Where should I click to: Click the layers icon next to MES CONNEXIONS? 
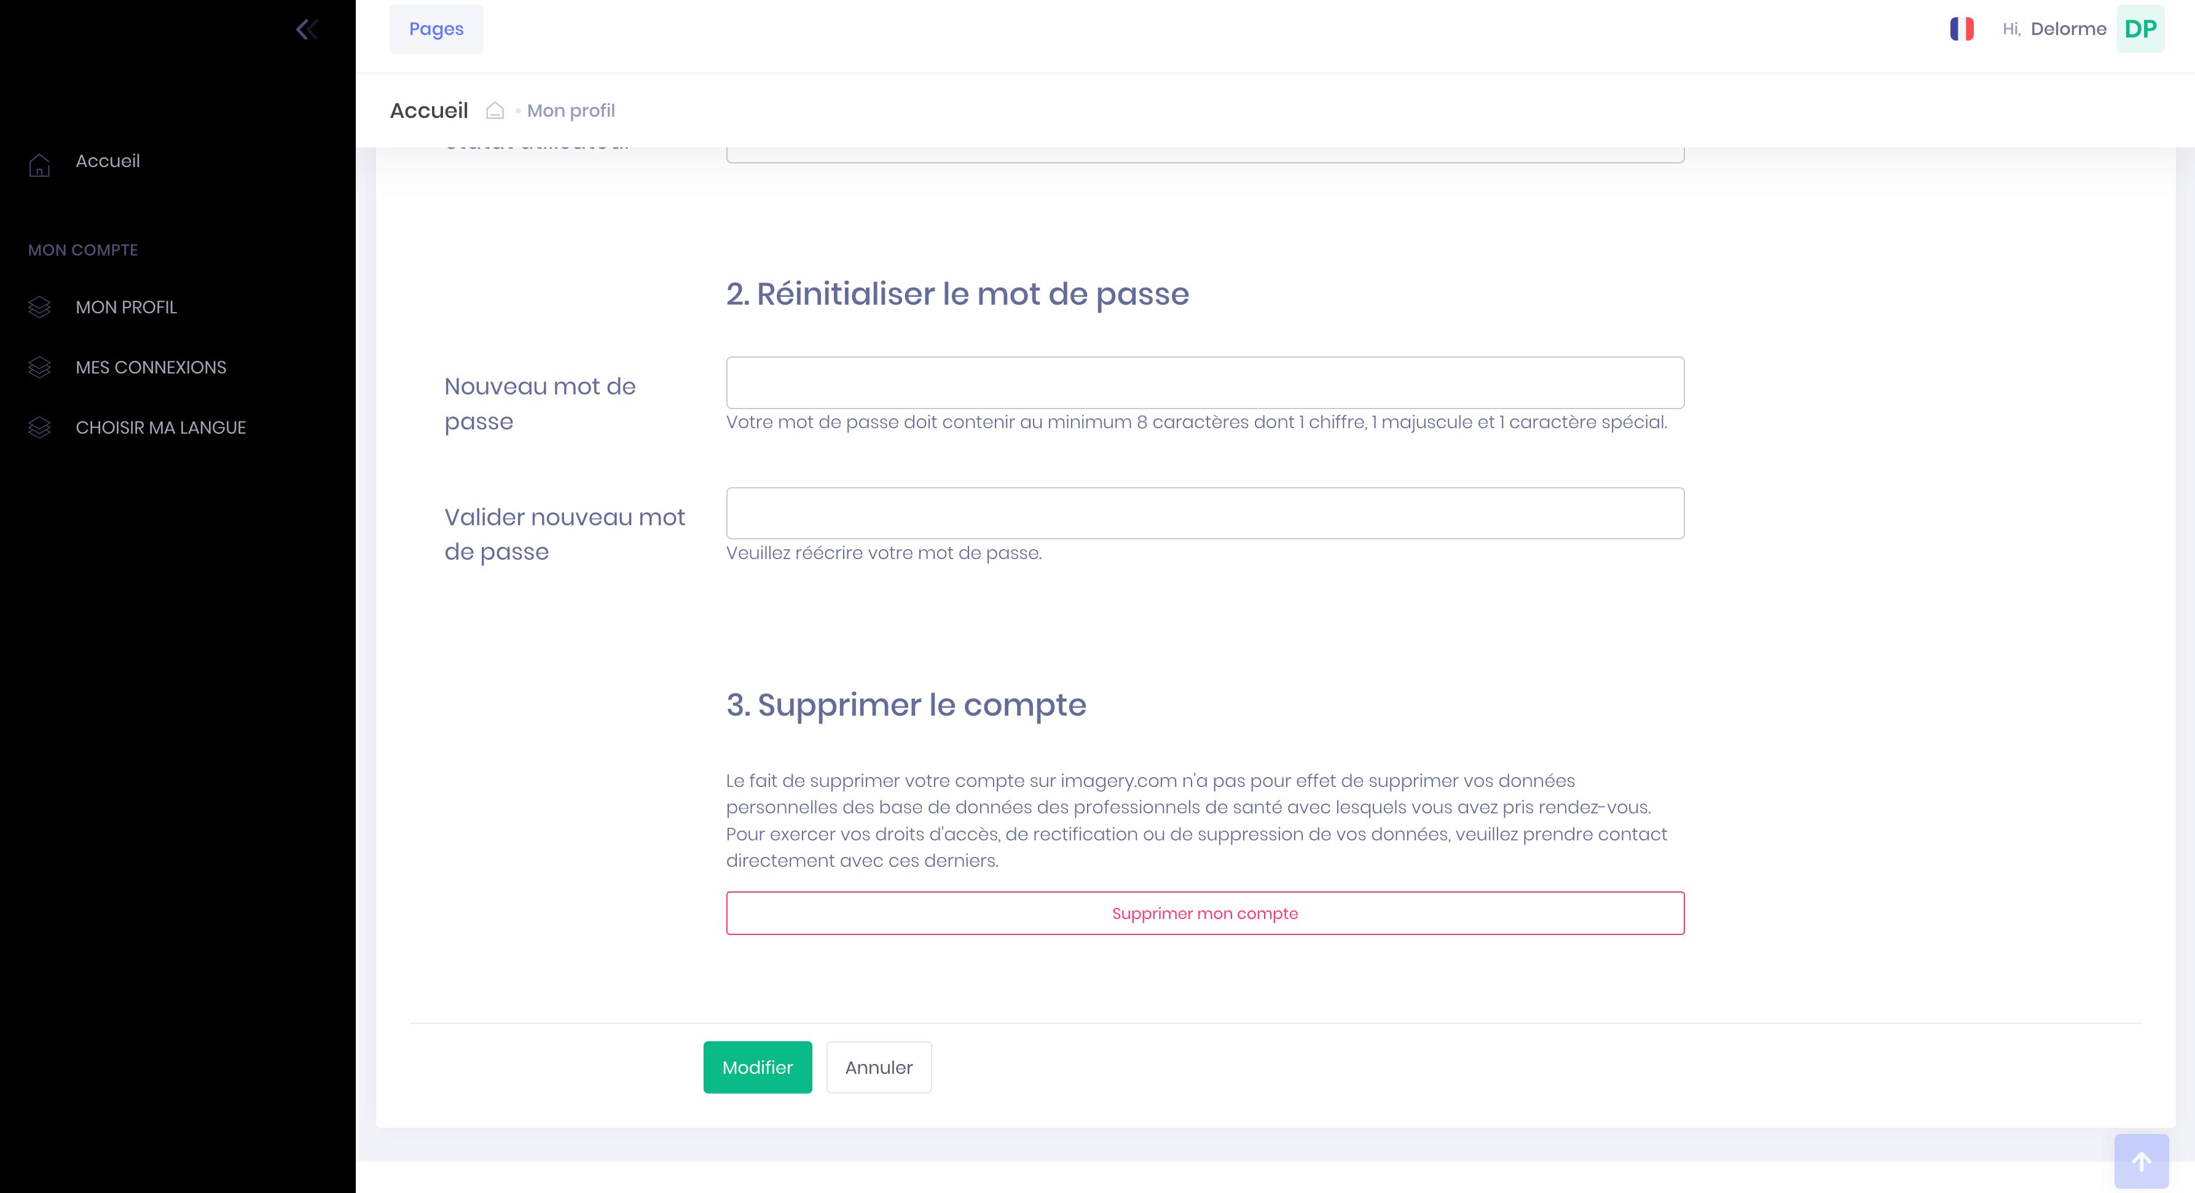[39, 368]
